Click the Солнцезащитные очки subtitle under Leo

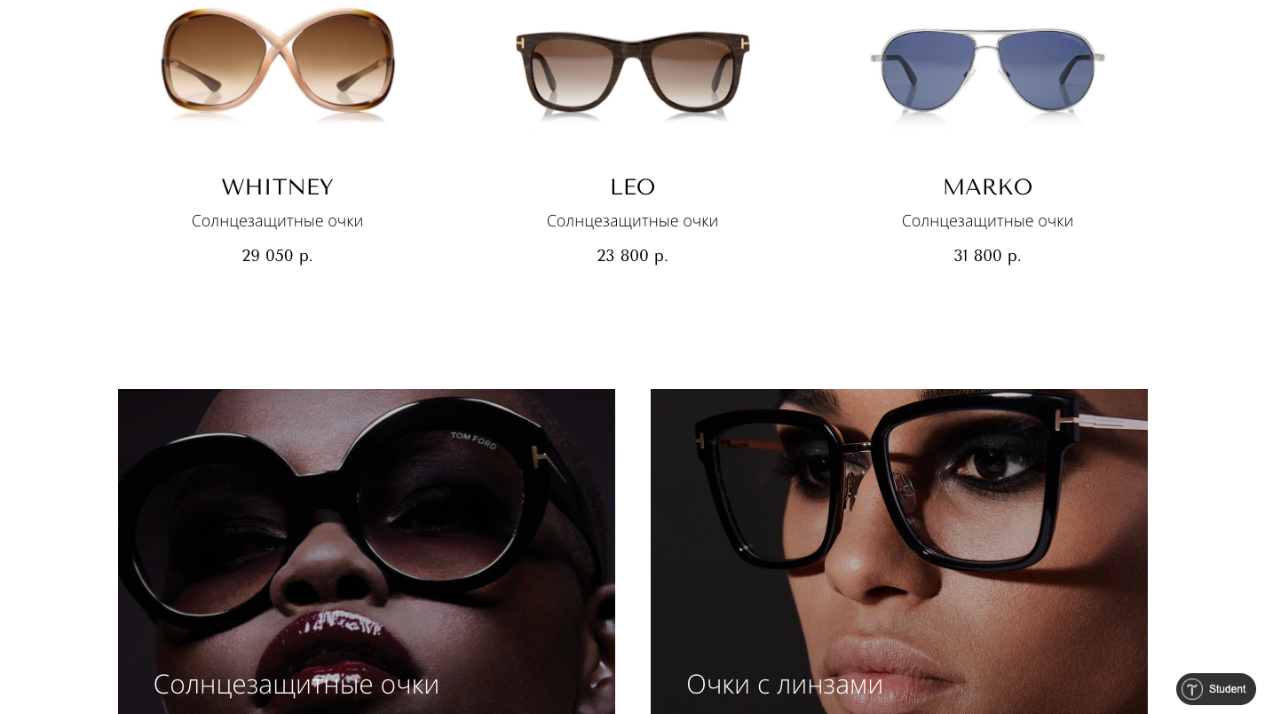[633, 221]
